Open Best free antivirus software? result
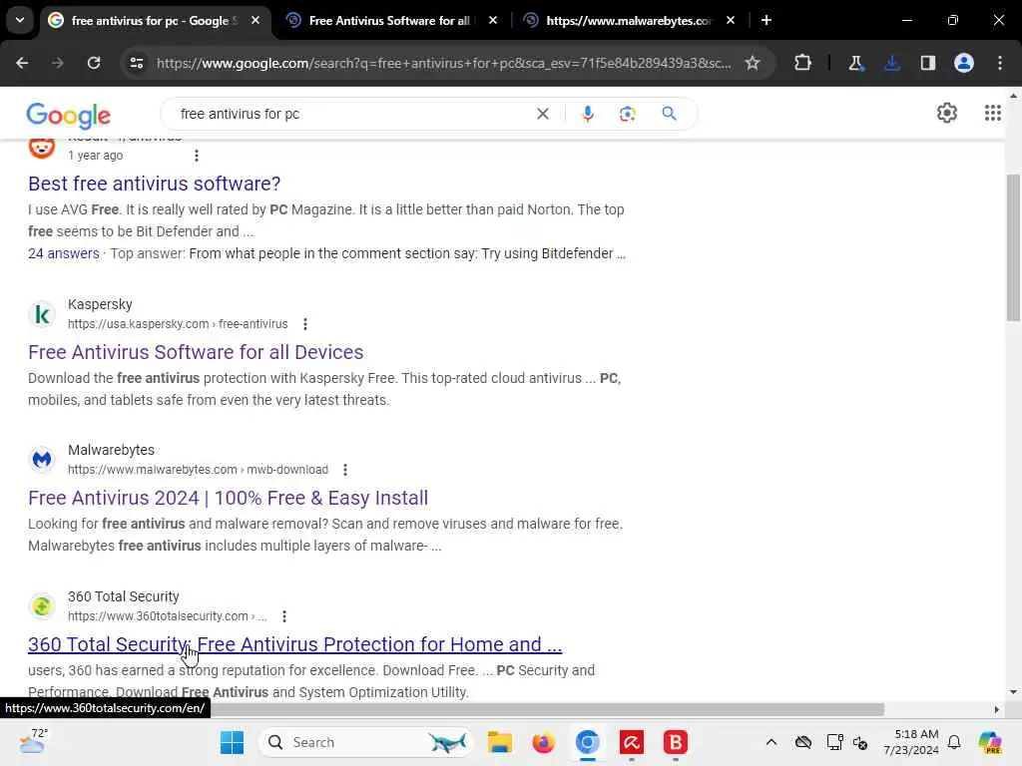The width and height of the screenshot is (1022, 766). pos(154,184)
